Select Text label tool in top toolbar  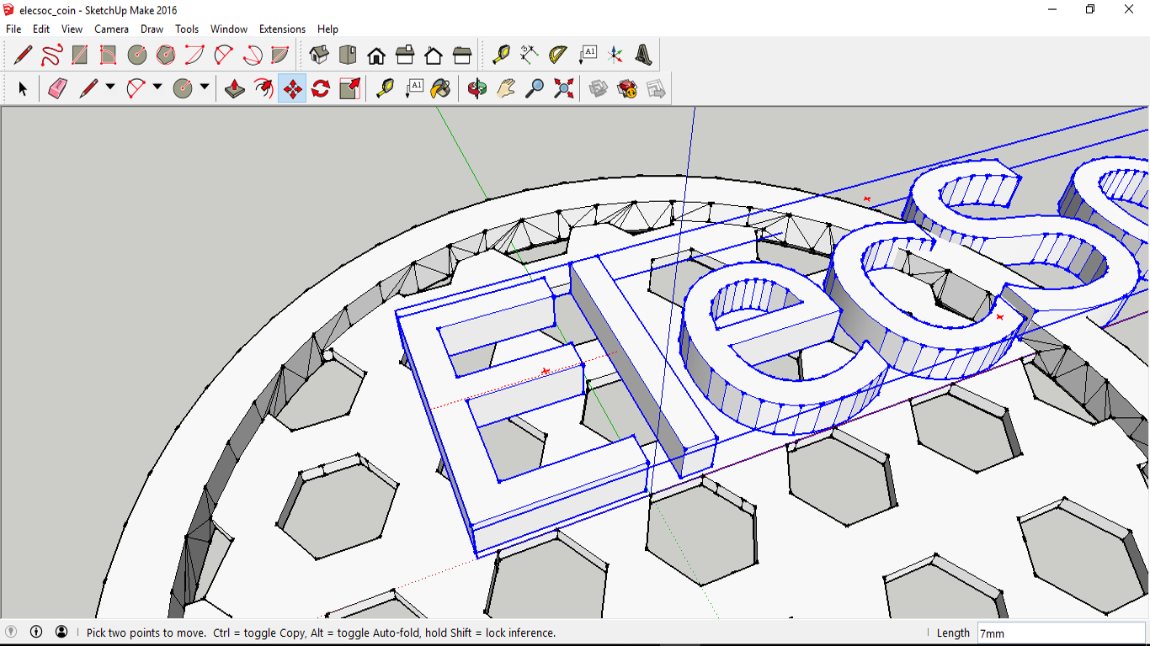coord(587,56)
